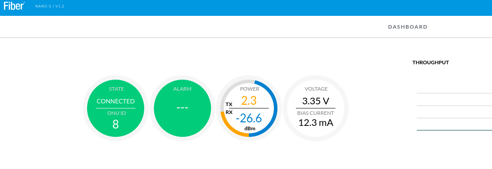Click the dBm unit label
Screen dimensions: 492x169
(x=250, y=129)
